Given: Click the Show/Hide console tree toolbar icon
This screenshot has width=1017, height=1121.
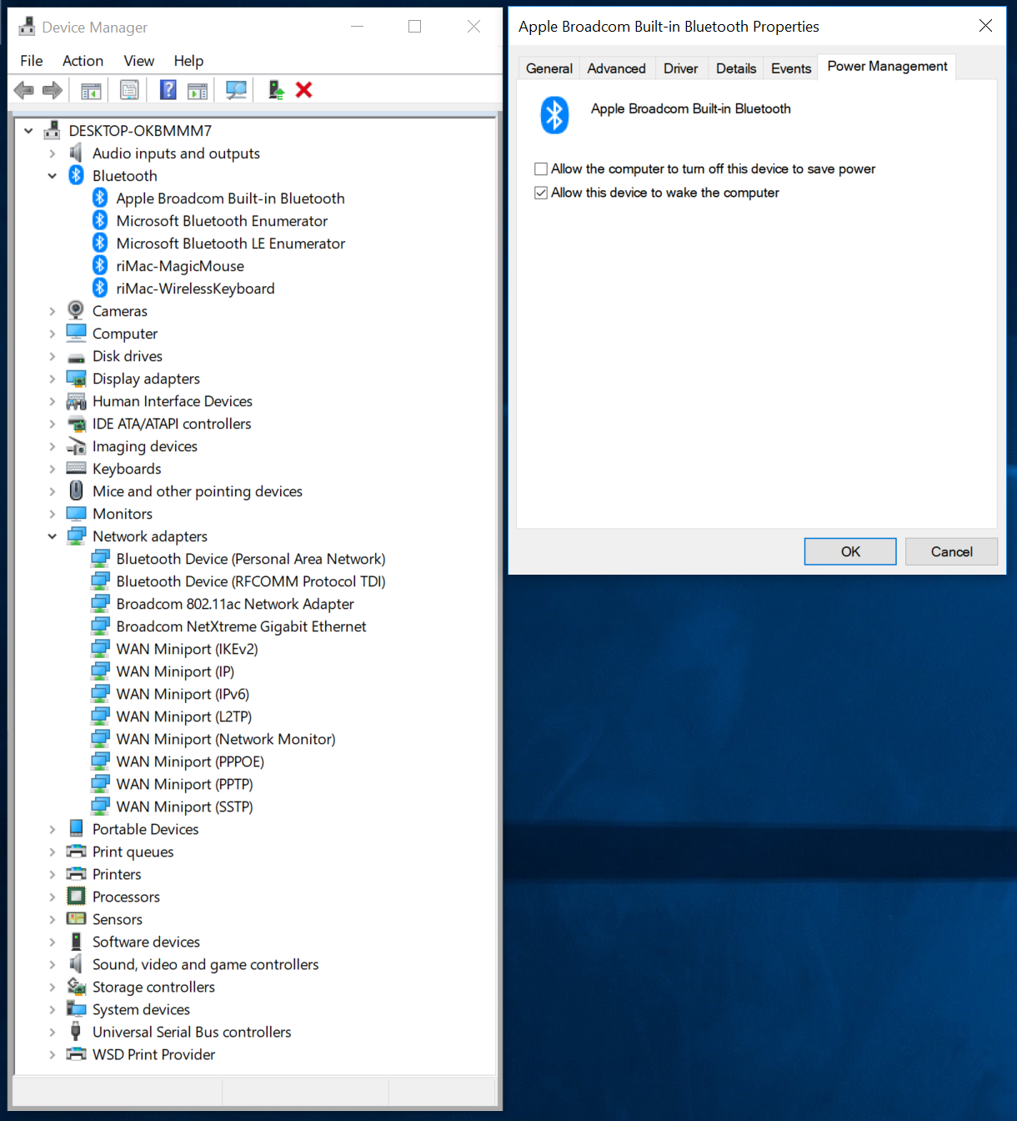Looking at the screenshot, I should click(91, 90).
